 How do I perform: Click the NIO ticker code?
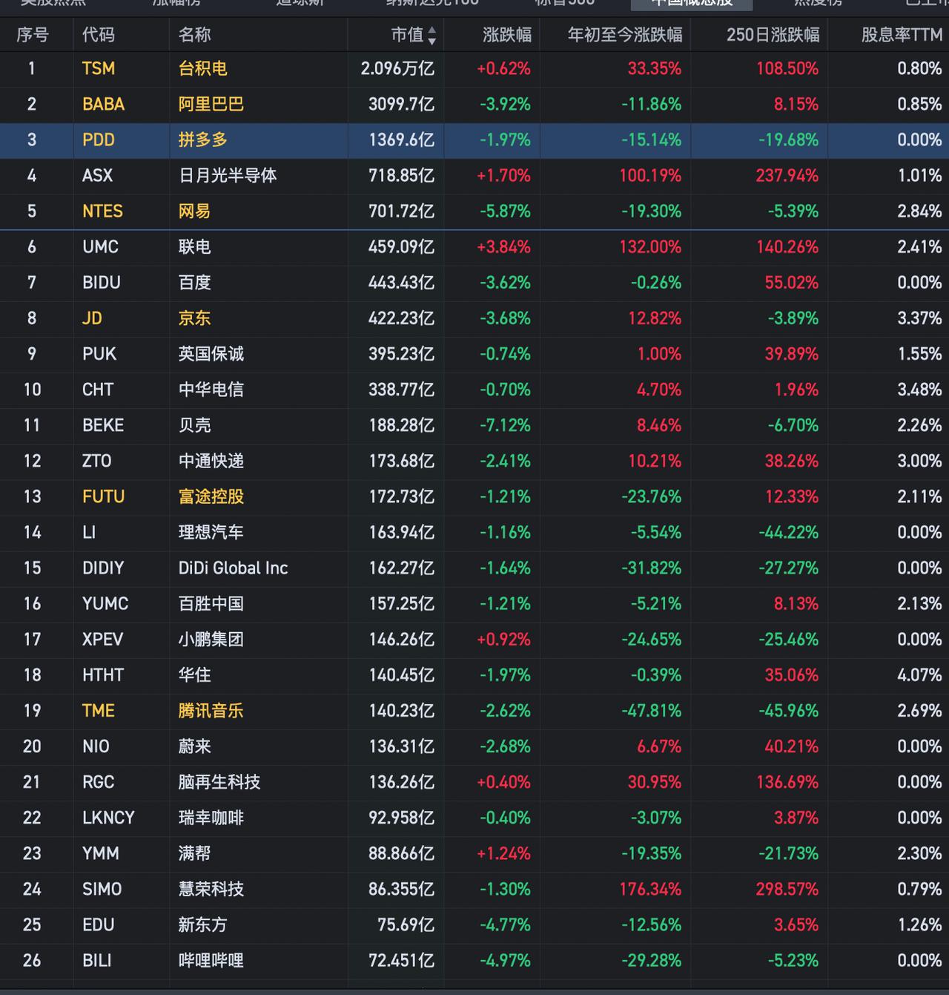tap(96, 746)
